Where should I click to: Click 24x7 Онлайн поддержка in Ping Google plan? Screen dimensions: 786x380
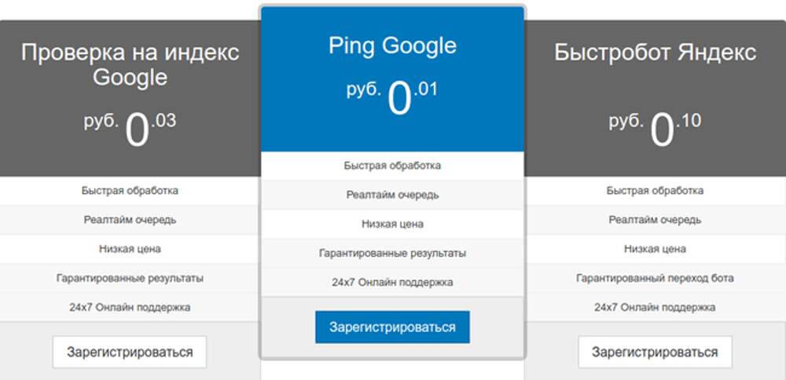click(x=392, y=282)
